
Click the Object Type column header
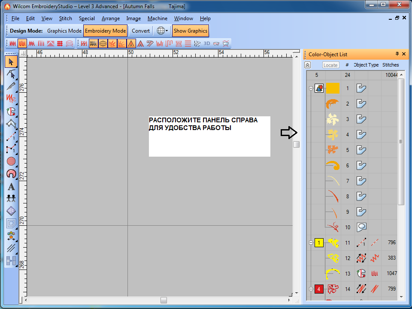click(366, 65)
